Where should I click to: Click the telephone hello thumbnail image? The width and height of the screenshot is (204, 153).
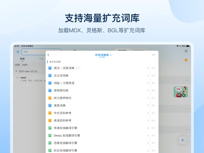pos(181,92)
